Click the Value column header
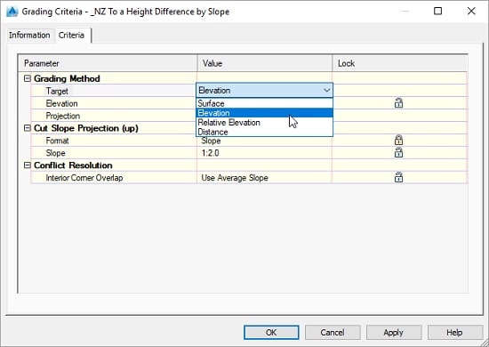 (x=265, y=63)
